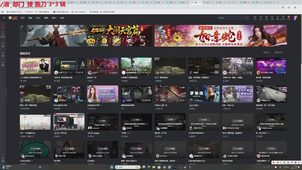Open the 鱼吧 forum nav item
302x170 pixels.
[62, 18]
